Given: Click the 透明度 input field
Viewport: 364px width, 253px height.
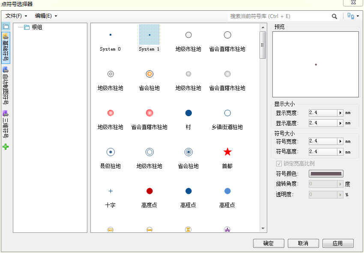Looking at the screenshot, I should (x=323, y=195).
